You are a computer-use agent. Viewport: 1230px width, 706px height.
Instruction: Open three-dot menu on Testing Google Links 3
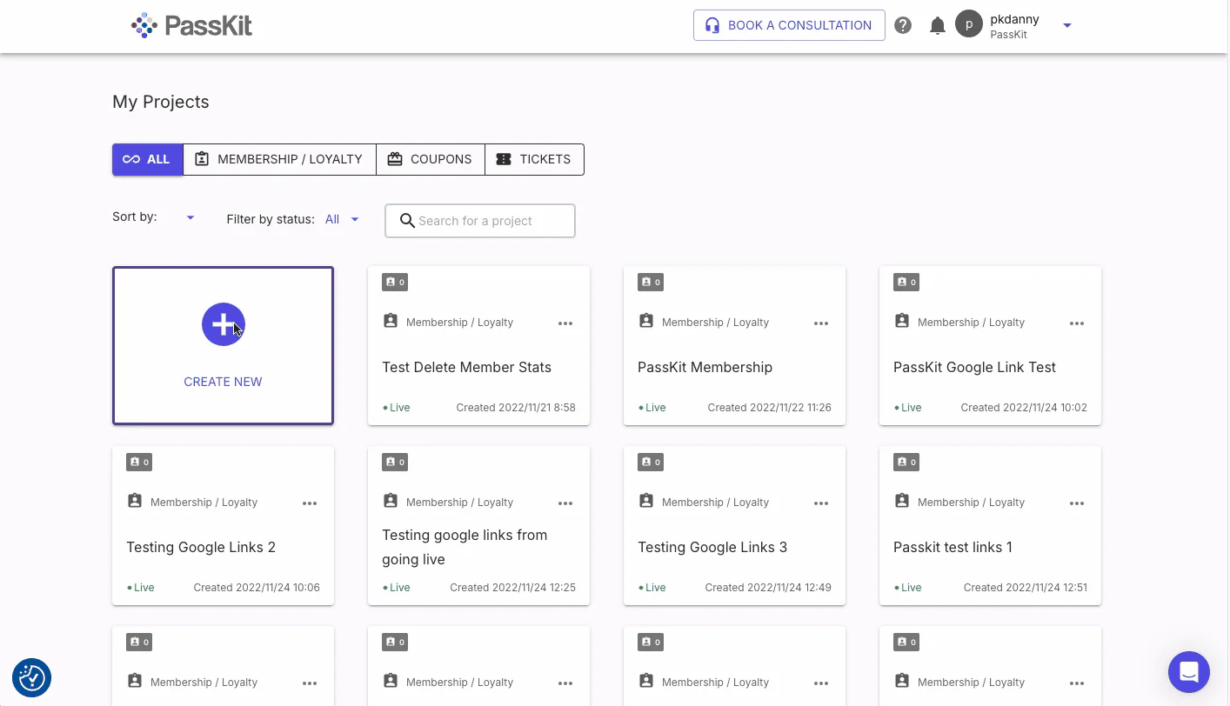coord(821,503)
